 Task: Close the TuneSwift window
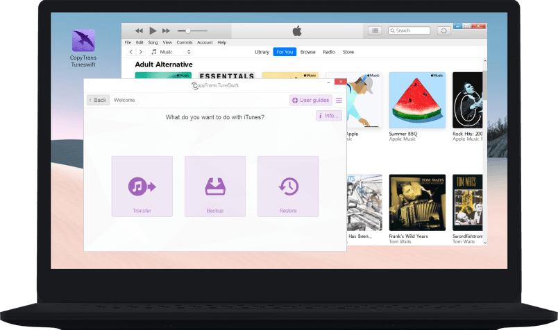(x=341, y=82)
